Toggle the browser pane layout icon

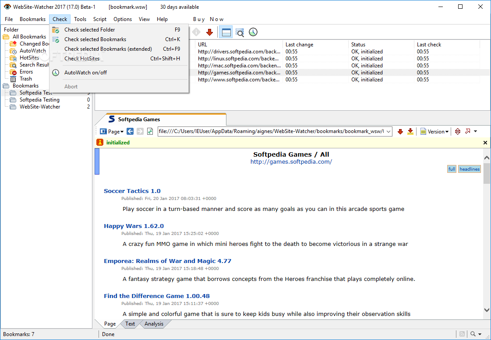pos(226,32)
